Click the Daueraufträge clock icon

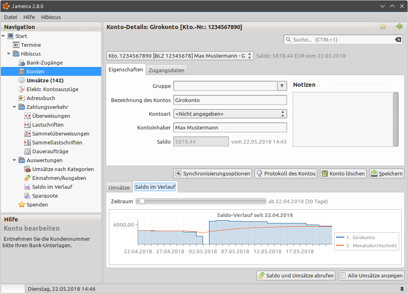click(27, 151)
